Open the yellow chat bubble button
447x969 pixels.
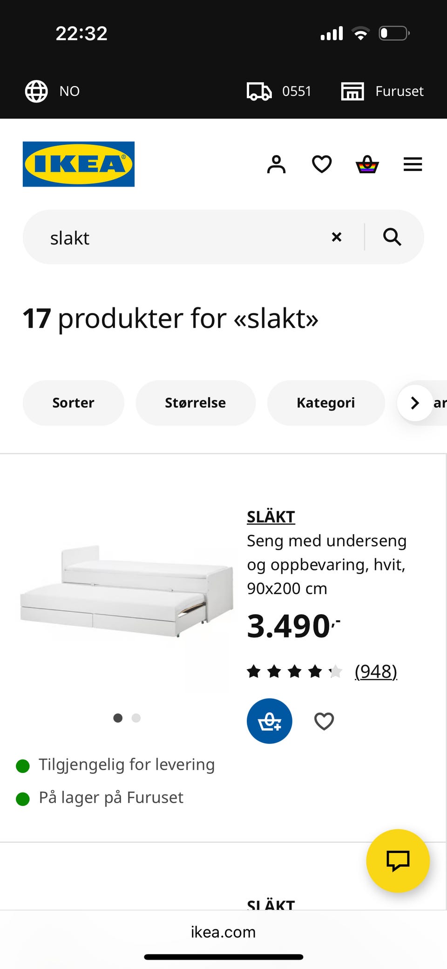coord(398,861)
